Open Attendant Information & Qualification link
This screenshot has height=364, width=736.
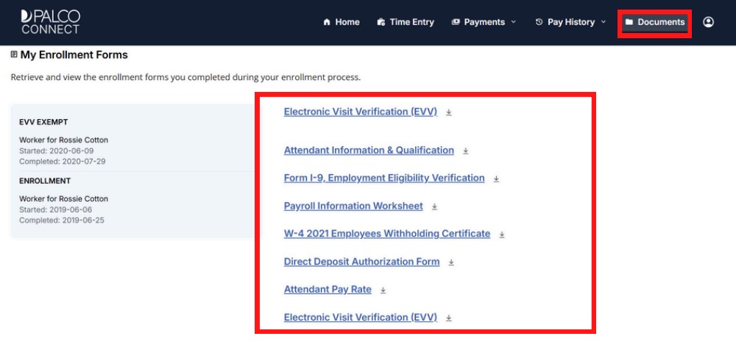369,150
